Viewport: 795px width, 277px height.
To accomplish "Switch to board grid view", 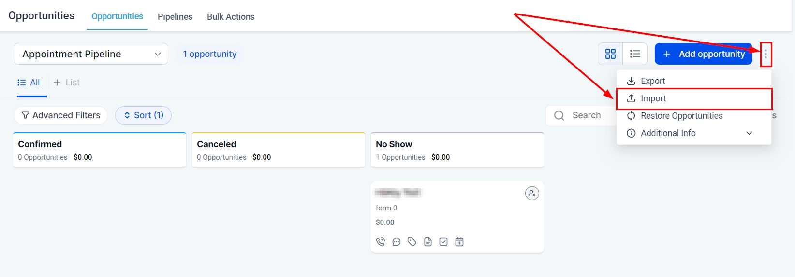I will point(610,54).
